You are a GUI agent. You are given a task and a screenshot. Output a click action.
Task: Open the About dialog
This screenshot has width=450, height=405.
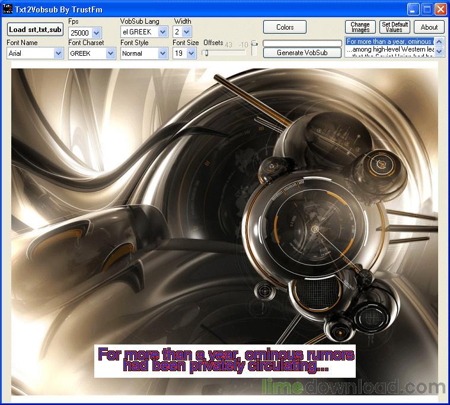click(429, 27)
